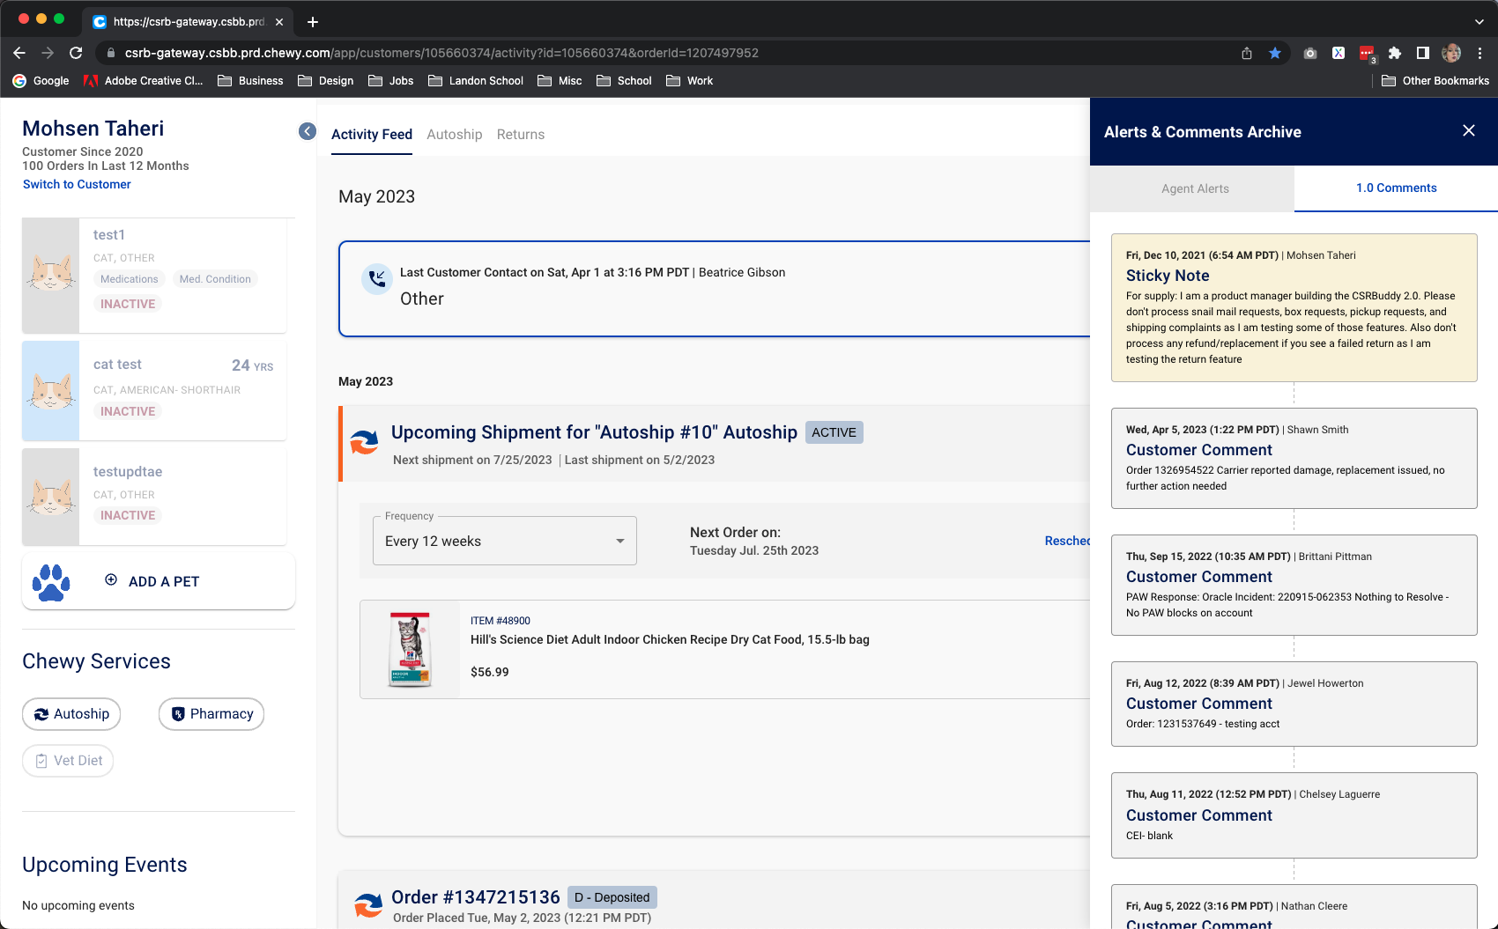The width and height of the screenshot is (1498, 929).
Task: Click the red extension icon with badge 3
Action: pos(1367,54)
